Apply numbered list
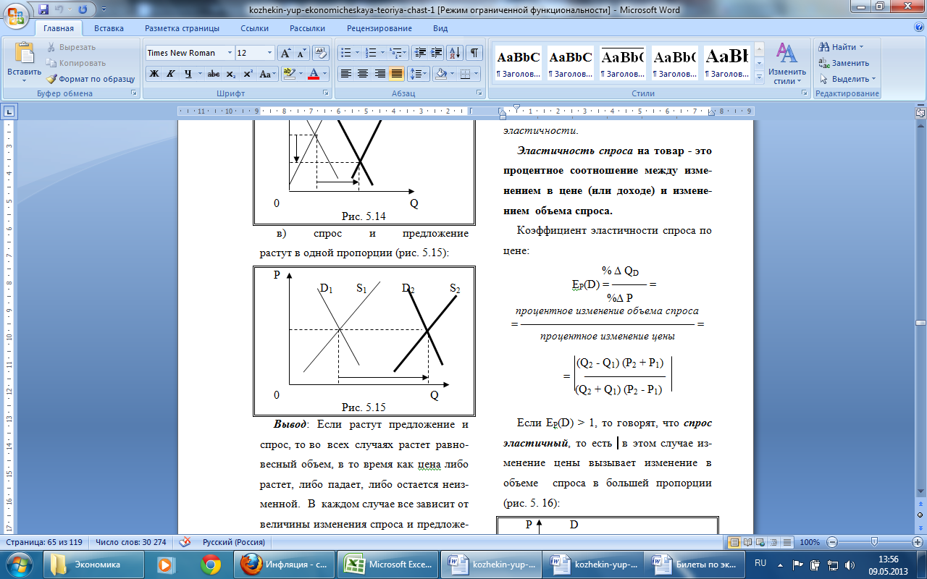 (x=371, y=53)
